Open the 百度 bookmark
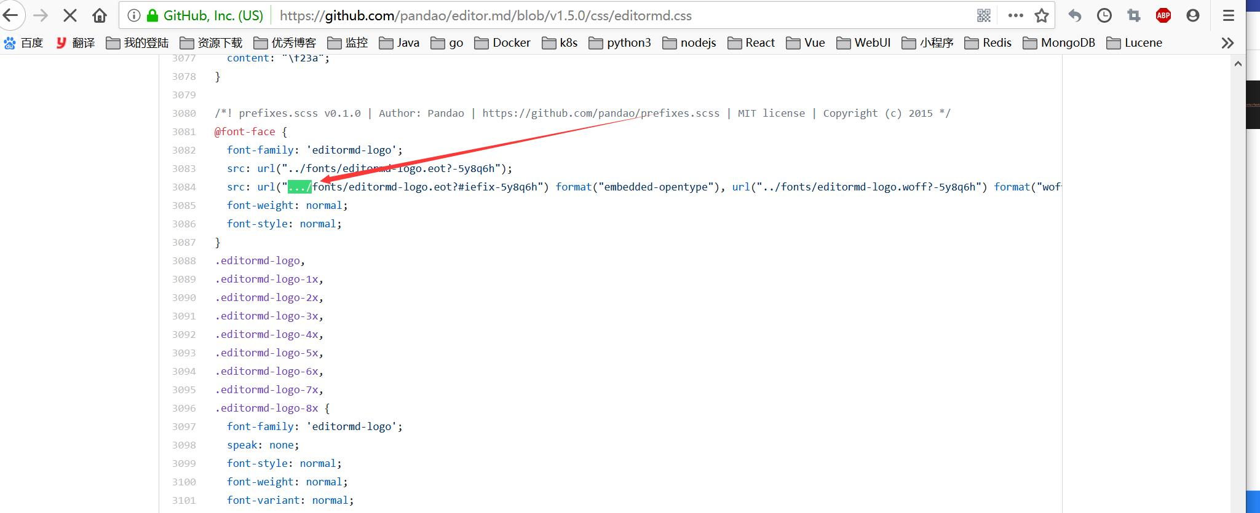The image size is (1260, 513). [x=23, y=43]
